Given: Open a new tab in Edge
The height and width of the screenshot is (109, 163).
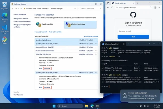Looking at the screenshot, I should pyautogui.click(x=137, y=3).
